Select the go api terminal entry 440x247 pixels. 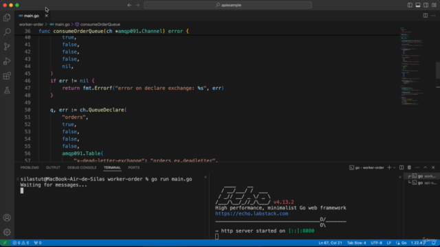[x=422, y=183]
